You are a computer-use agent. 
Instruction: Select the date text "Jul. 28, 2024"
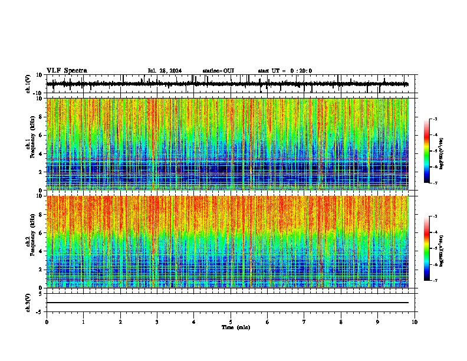[x=165, y=71]
